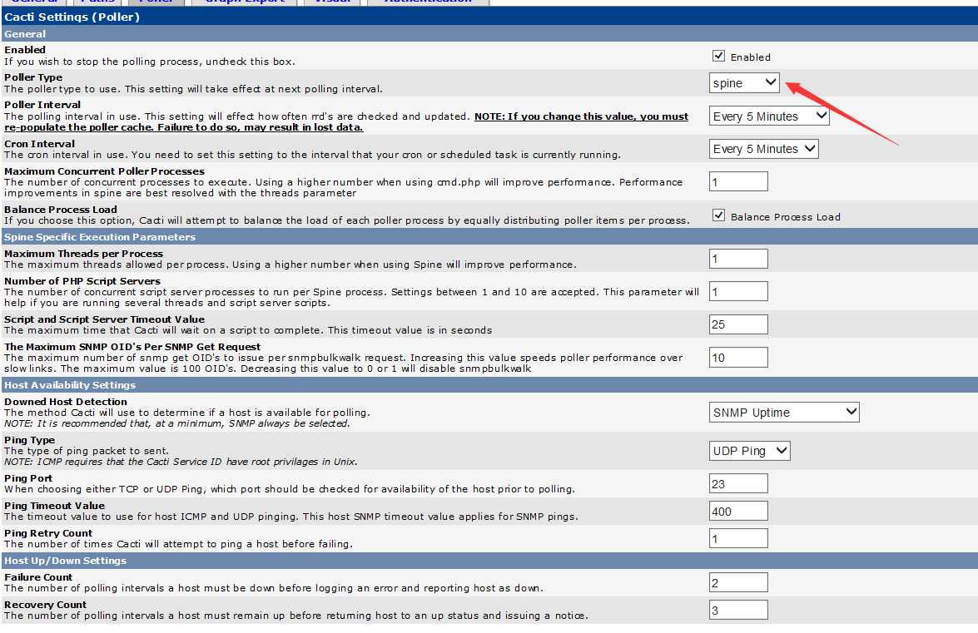Click the Maximum Threads per Process field

(x=738, y=259)
